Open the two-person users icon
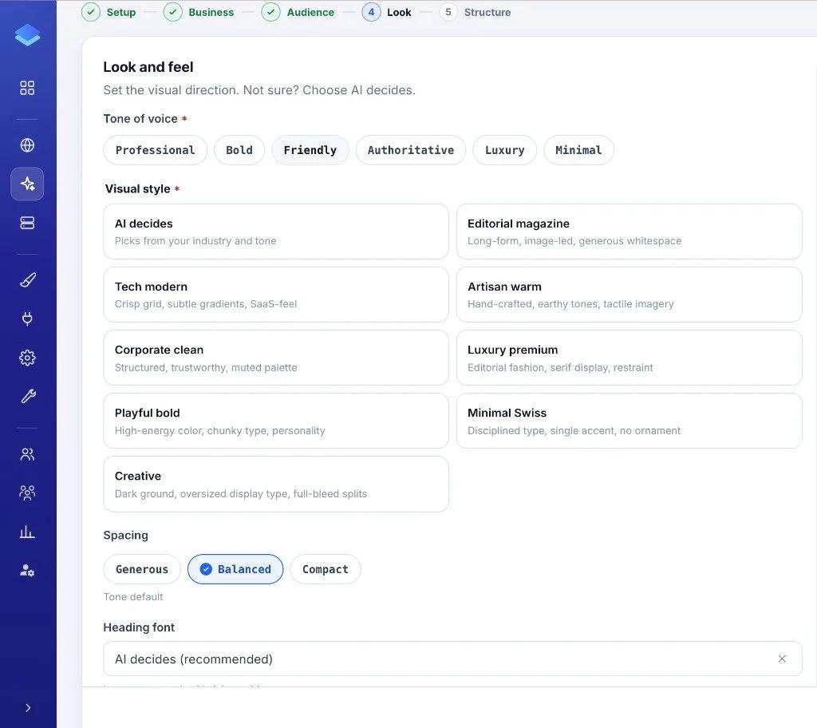This screenshot has height=728, width=817. click(x=27, y=454)
